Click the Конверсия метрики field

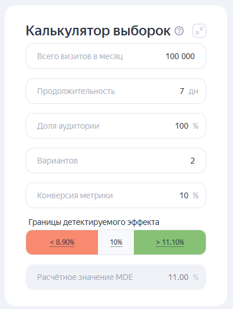coord(116,195)
